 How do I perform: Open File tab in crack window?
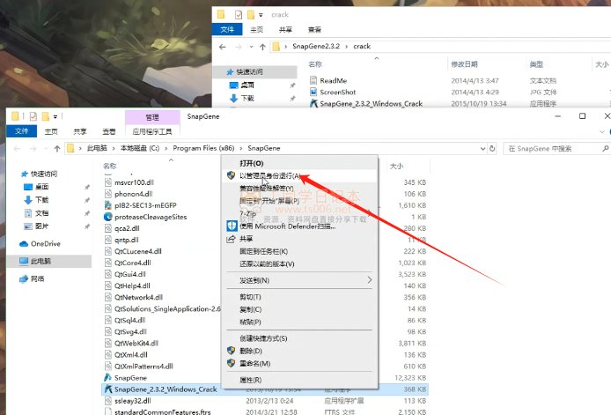[227, 29]
